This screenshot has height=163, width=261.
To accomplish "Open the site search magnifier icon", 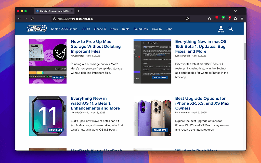I will 231,29.
